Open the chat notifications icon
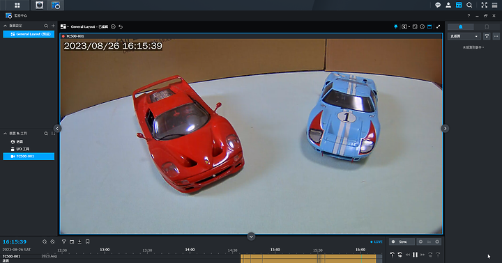502x263 pixels. click(x=438, y=5)
